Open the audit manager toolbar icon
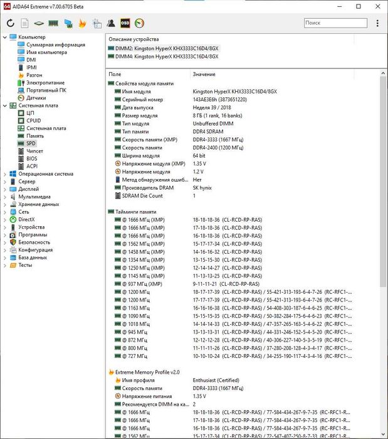Viewport: 388px width, 439px height. (97, 23)
